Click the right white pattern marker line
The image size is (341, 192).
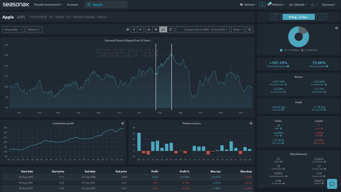pos(172,77)
